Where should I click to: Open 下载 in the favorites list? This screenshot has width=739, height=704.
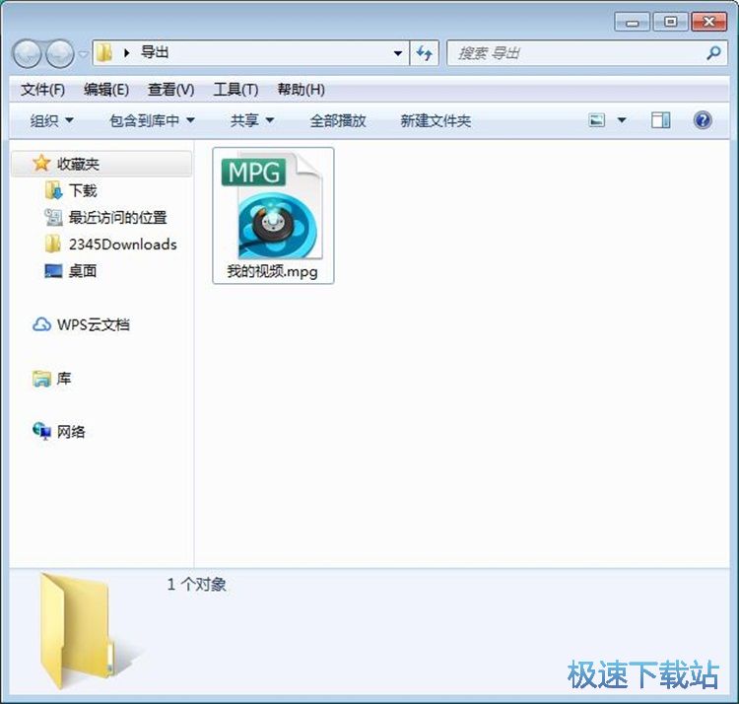[x=83, y=190]
